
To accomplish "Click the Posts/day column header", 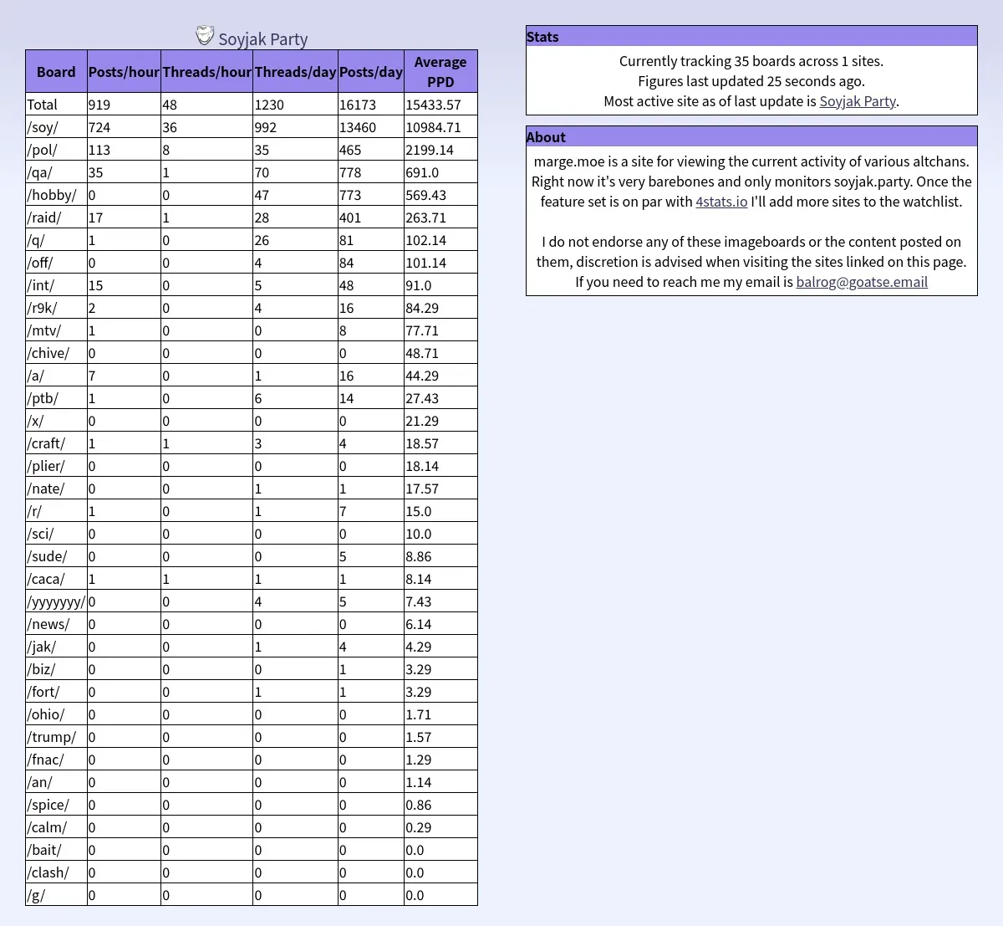I will 371,72.
